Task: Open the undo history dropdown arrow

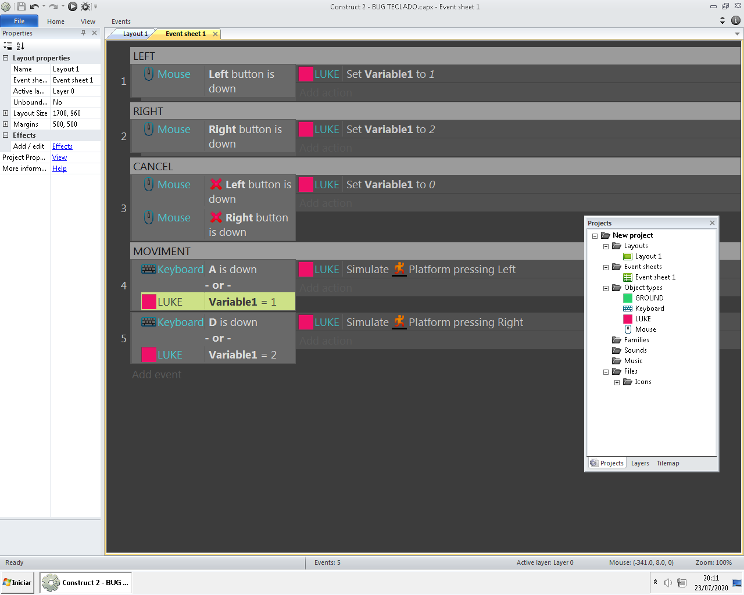Action: 44,6
